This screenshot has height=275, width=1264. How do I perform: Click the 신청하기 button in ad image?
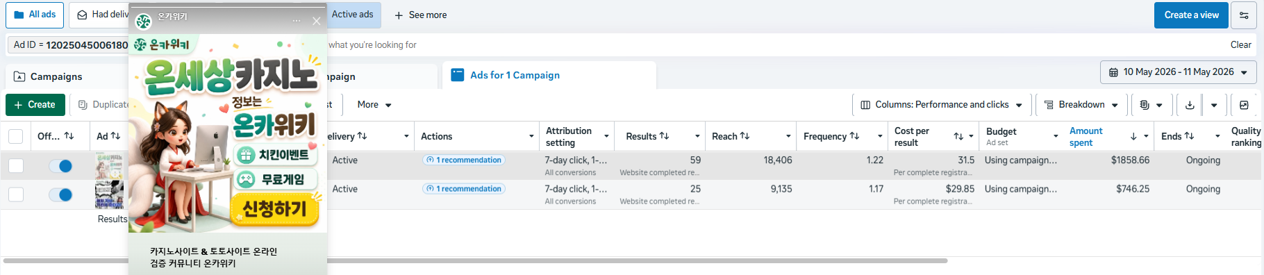point(275,209)
